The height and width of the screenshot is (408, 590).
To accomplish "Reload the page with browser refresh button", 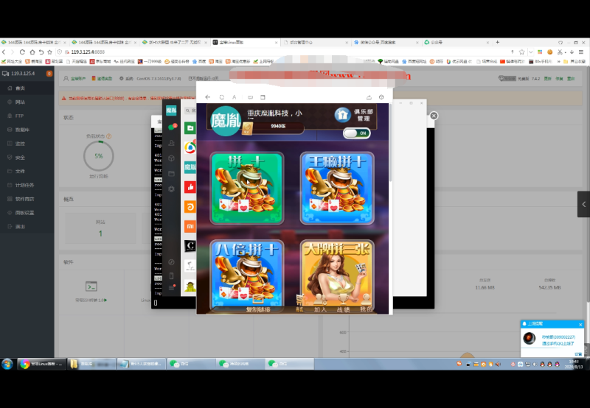I will click(x=22, y=52).
